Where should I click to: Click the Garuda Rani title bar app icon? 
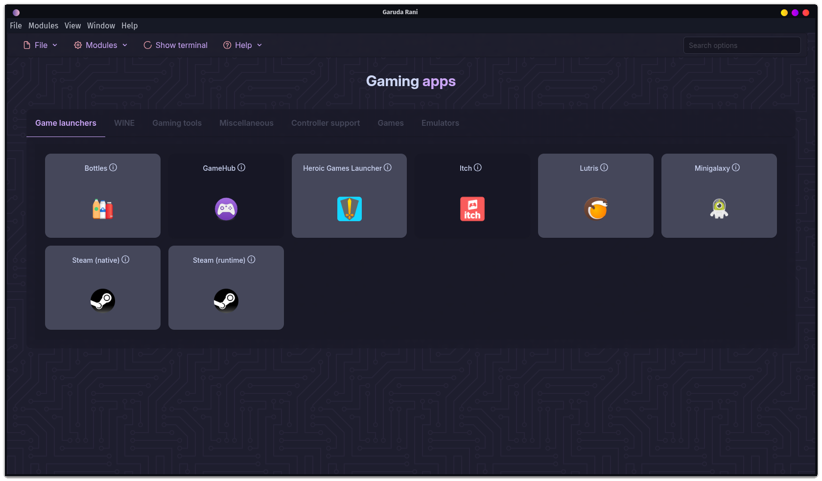click(x=16, y=12)
